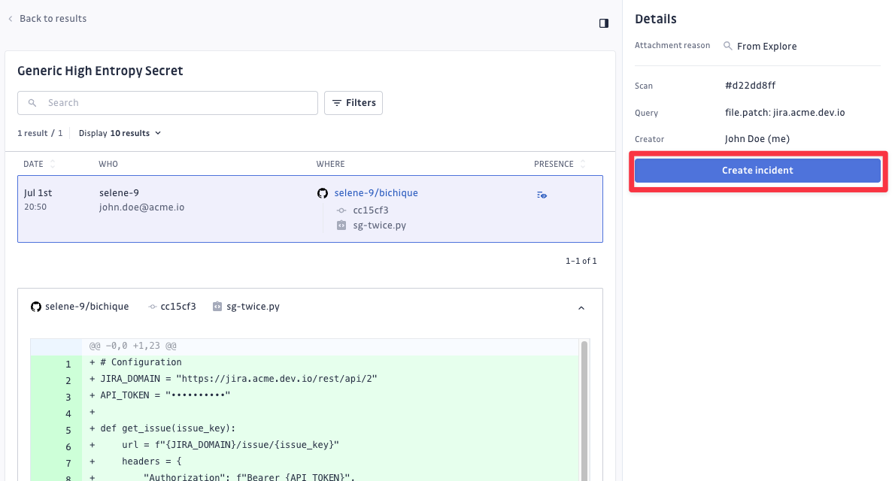
Task: Open the Filters menu
Action: (353, 103)
